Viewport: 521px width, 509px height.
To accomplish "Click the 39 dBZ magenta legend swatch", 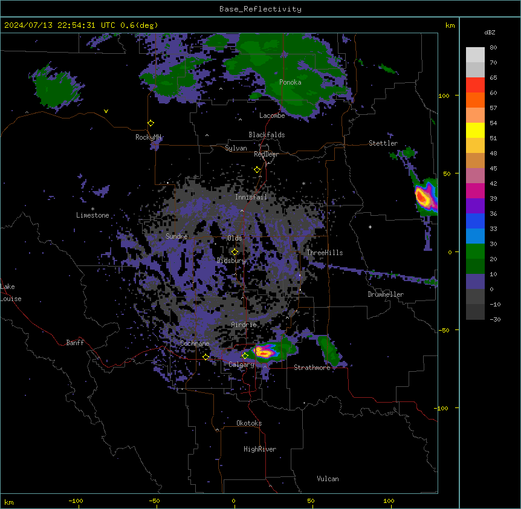I will tap(475, 190).
